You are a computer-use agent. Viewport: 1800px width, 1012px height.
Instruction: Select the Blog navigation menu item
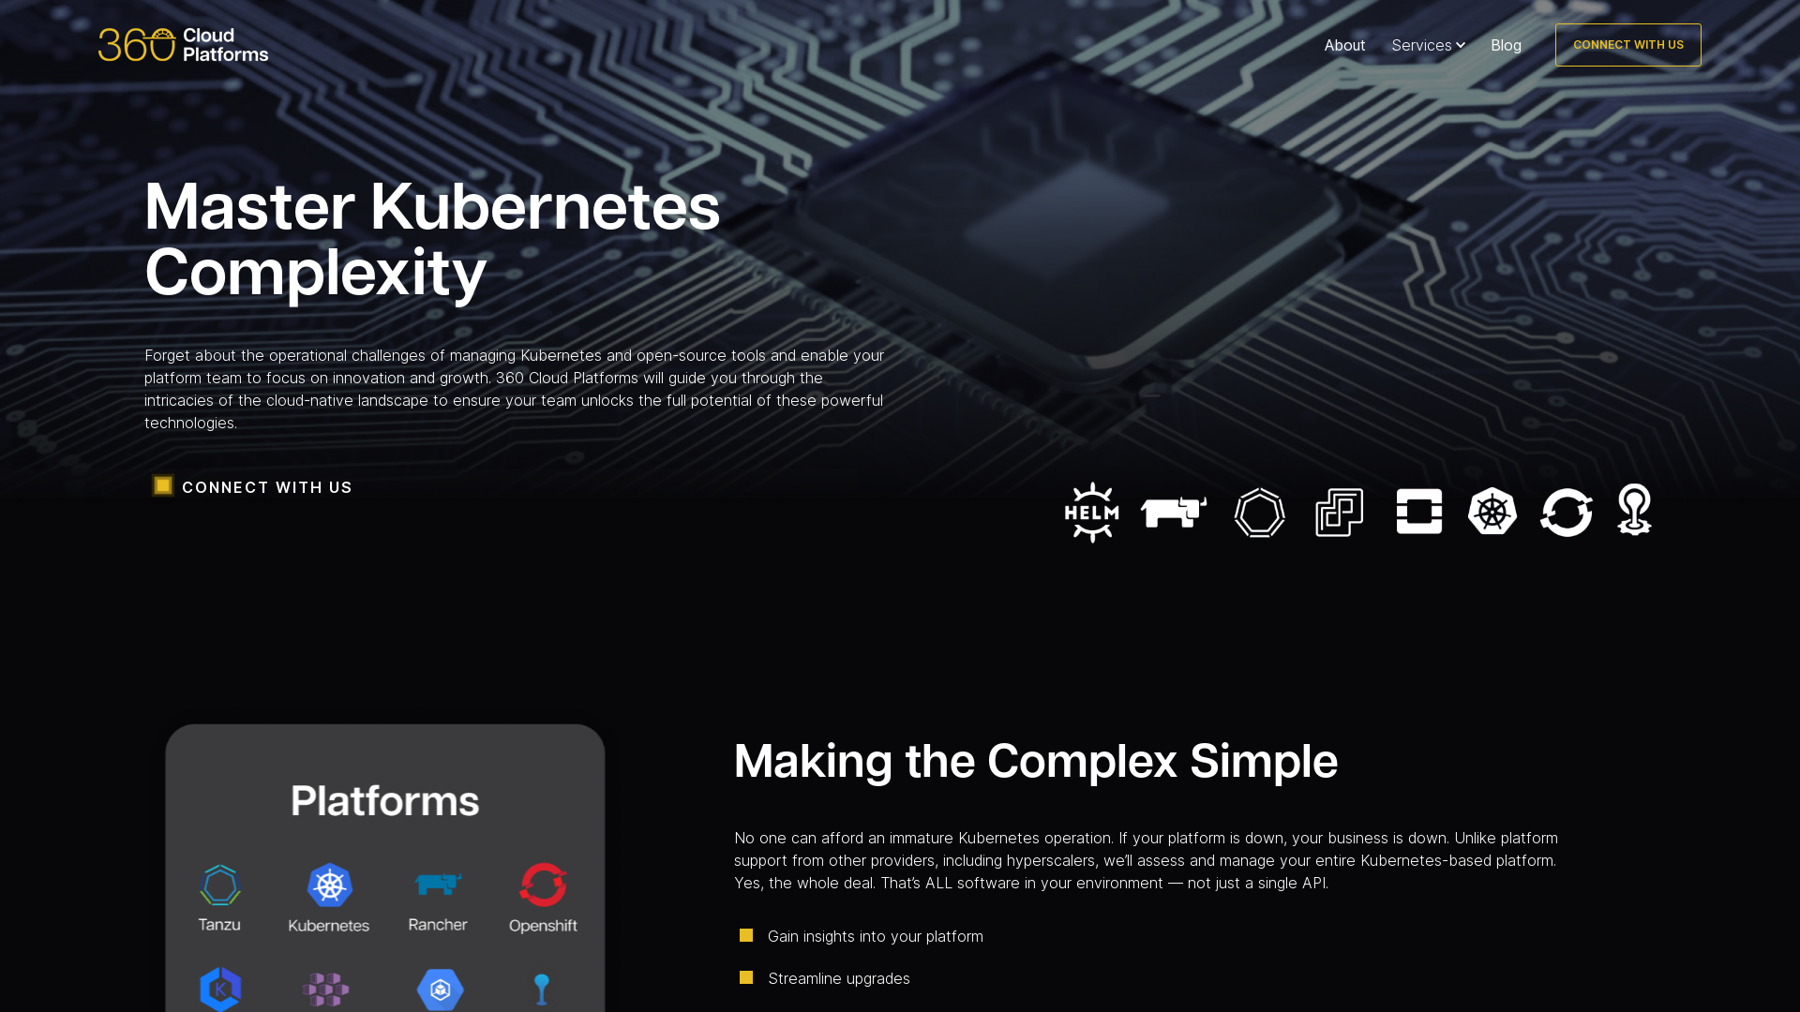[1506, 44]
